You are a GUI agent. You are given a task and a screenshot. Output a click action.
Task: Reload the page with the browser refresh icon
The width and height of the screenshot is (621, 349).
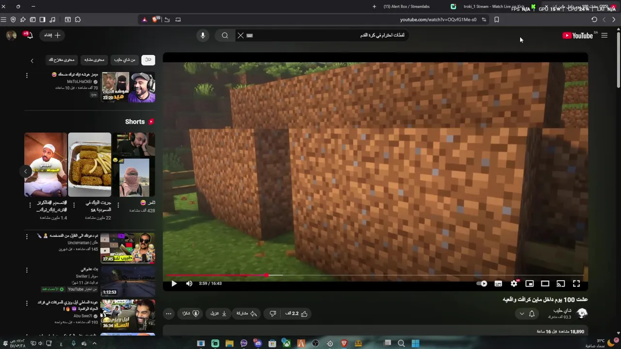pos(594,19)
